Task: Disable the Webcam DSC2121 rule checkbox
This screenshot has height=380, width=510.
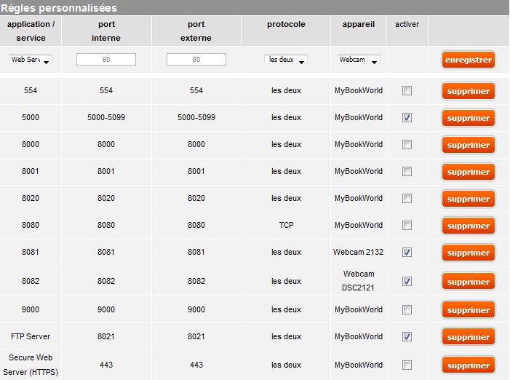Action: tap(407, 281)
